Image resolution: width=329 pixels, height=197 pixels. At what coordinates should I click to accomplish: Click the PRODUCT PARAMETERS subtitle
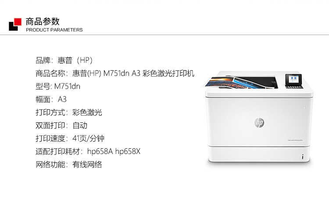click(x=54, y=30)
